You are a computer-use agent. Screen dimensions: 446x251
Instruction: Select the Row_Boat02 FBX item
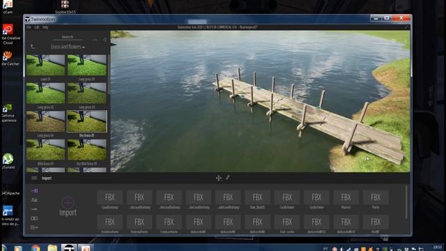point(257,200)
